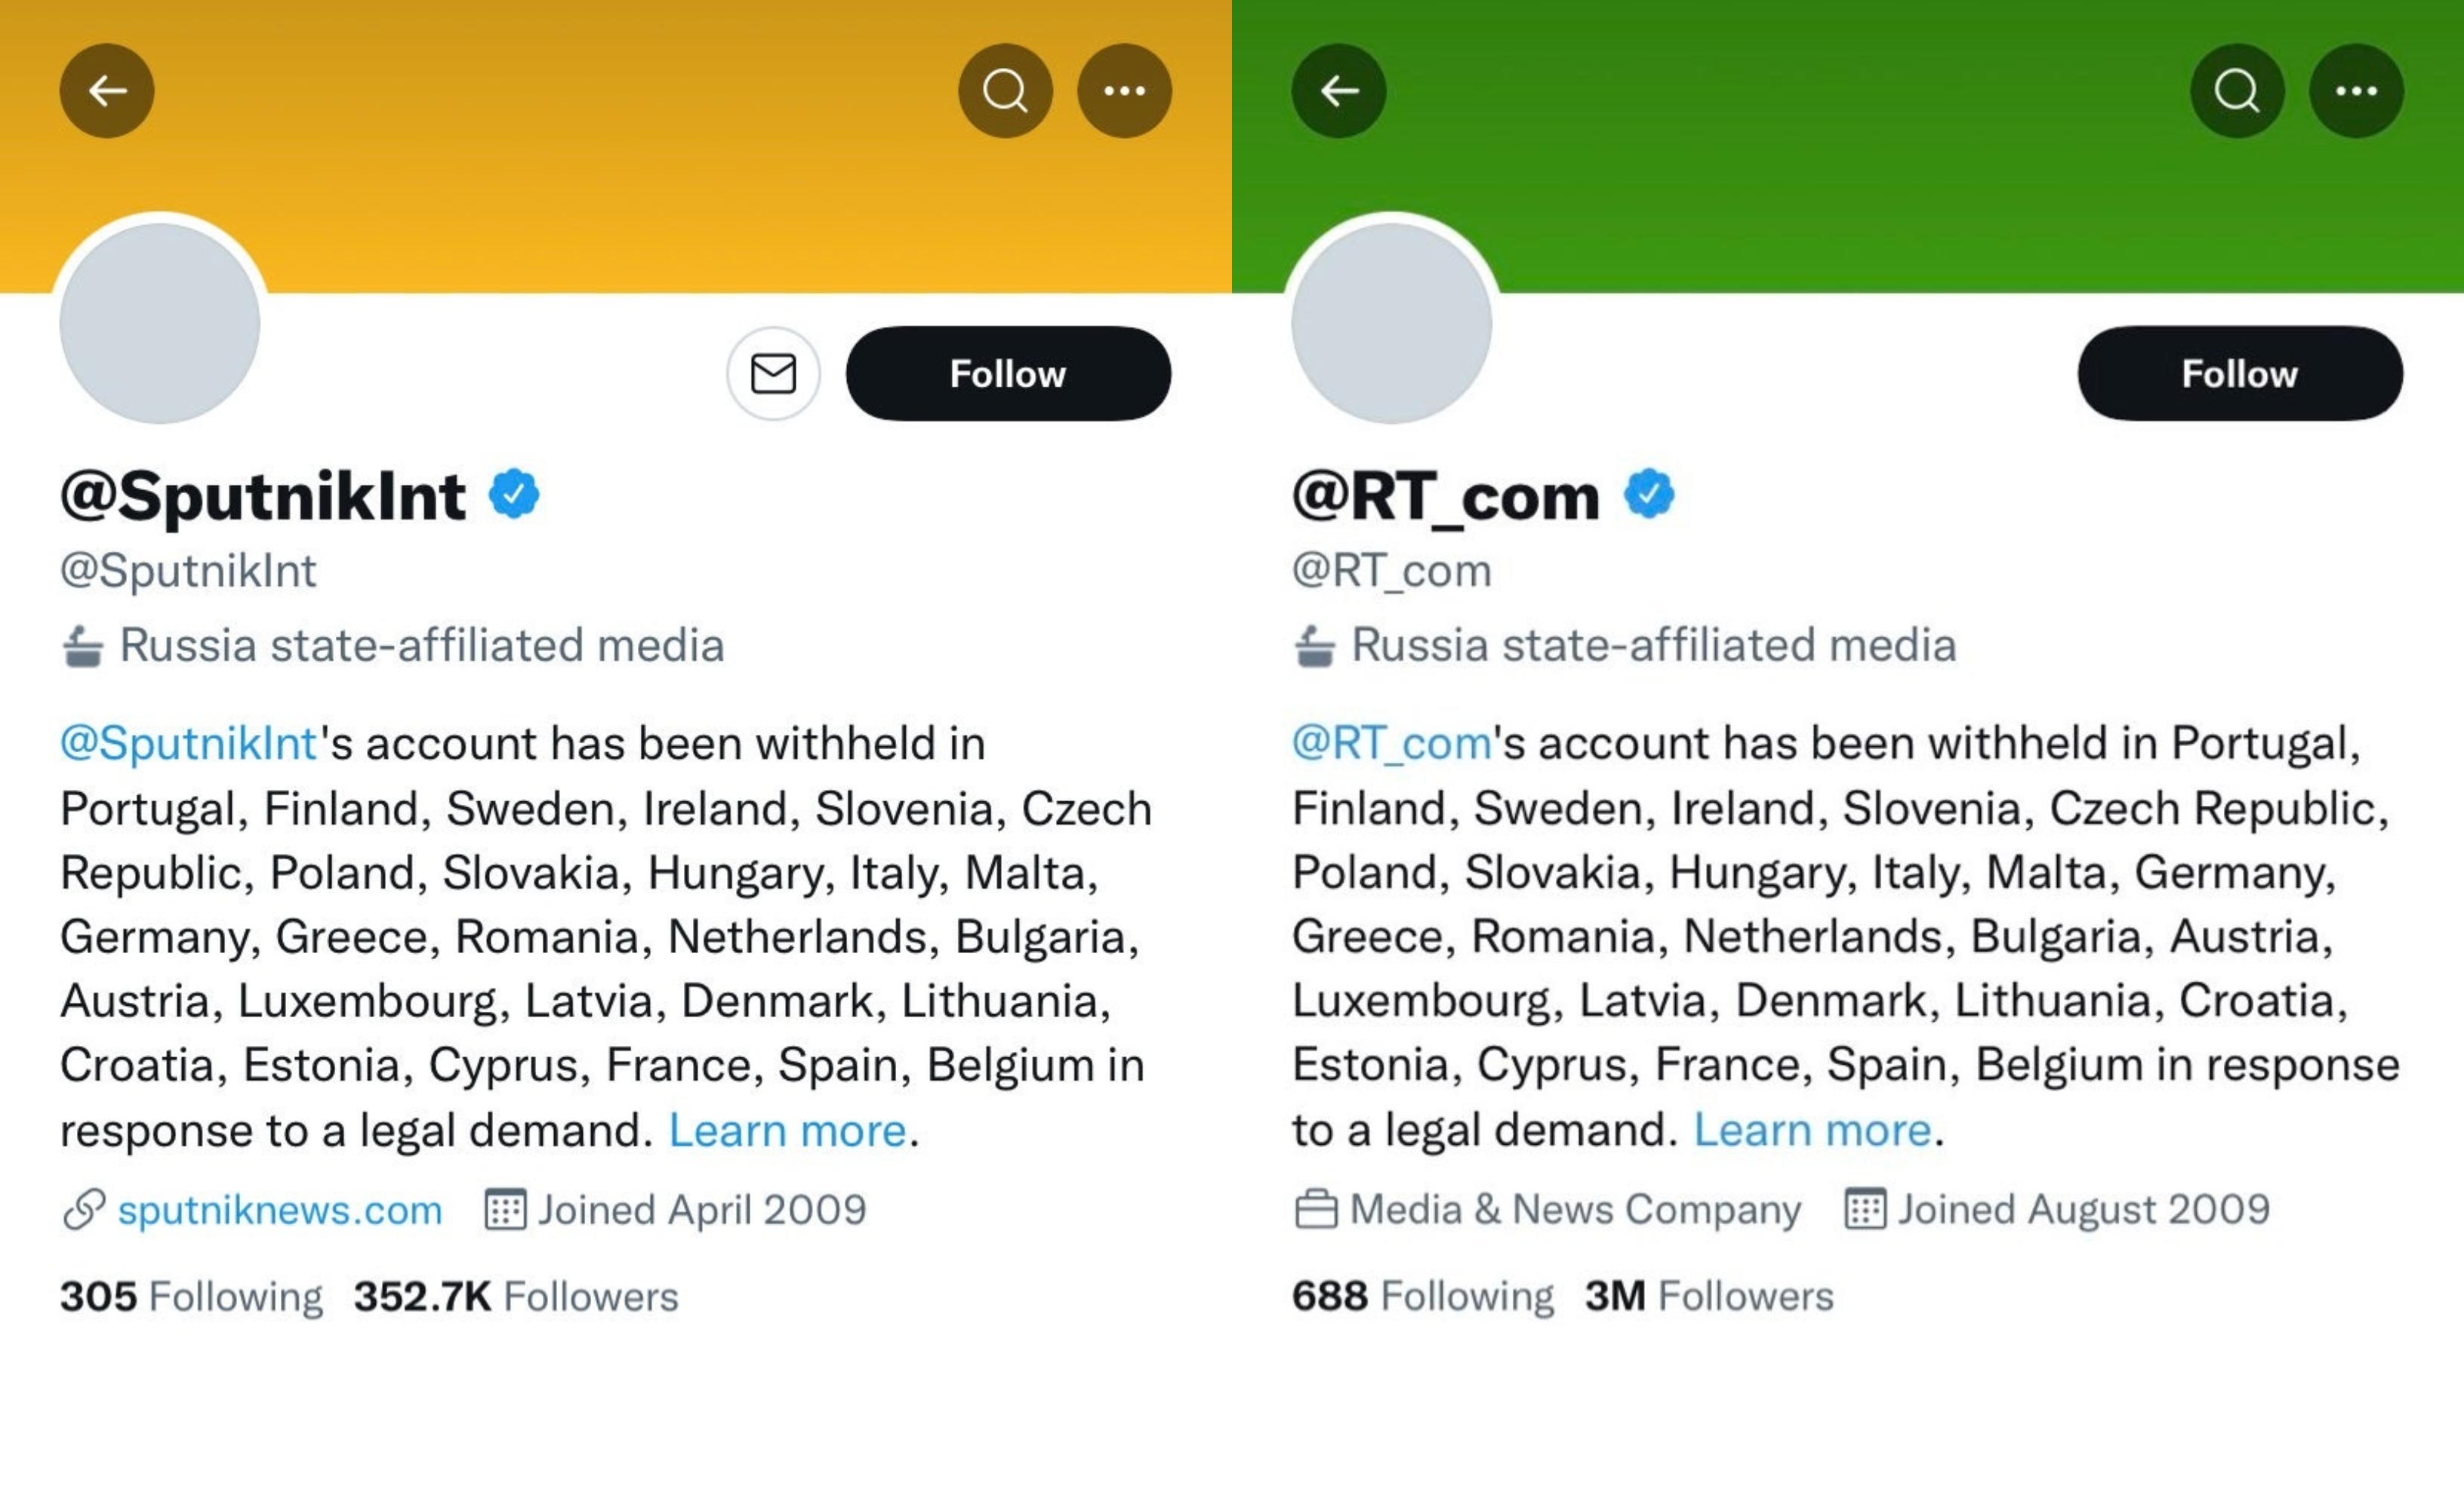
Task: Open Learn more link under RT_com notice
Action: pyautogui.click(x=1812, y=1130)
